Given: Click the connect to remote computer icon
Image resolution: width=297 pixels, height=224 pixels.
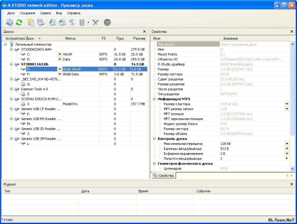Looking at the screenshot, I should (x=10, y=22).
